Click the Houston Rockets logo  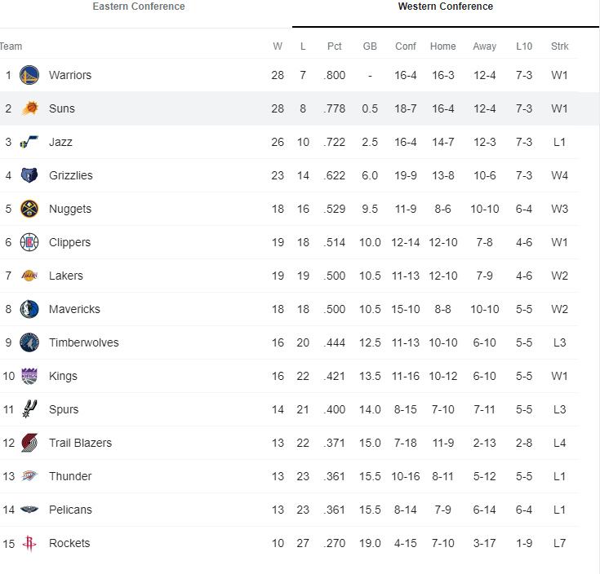pos(29,543)
